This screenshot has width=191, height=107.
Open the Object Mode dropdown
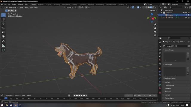tap(12, 7)
